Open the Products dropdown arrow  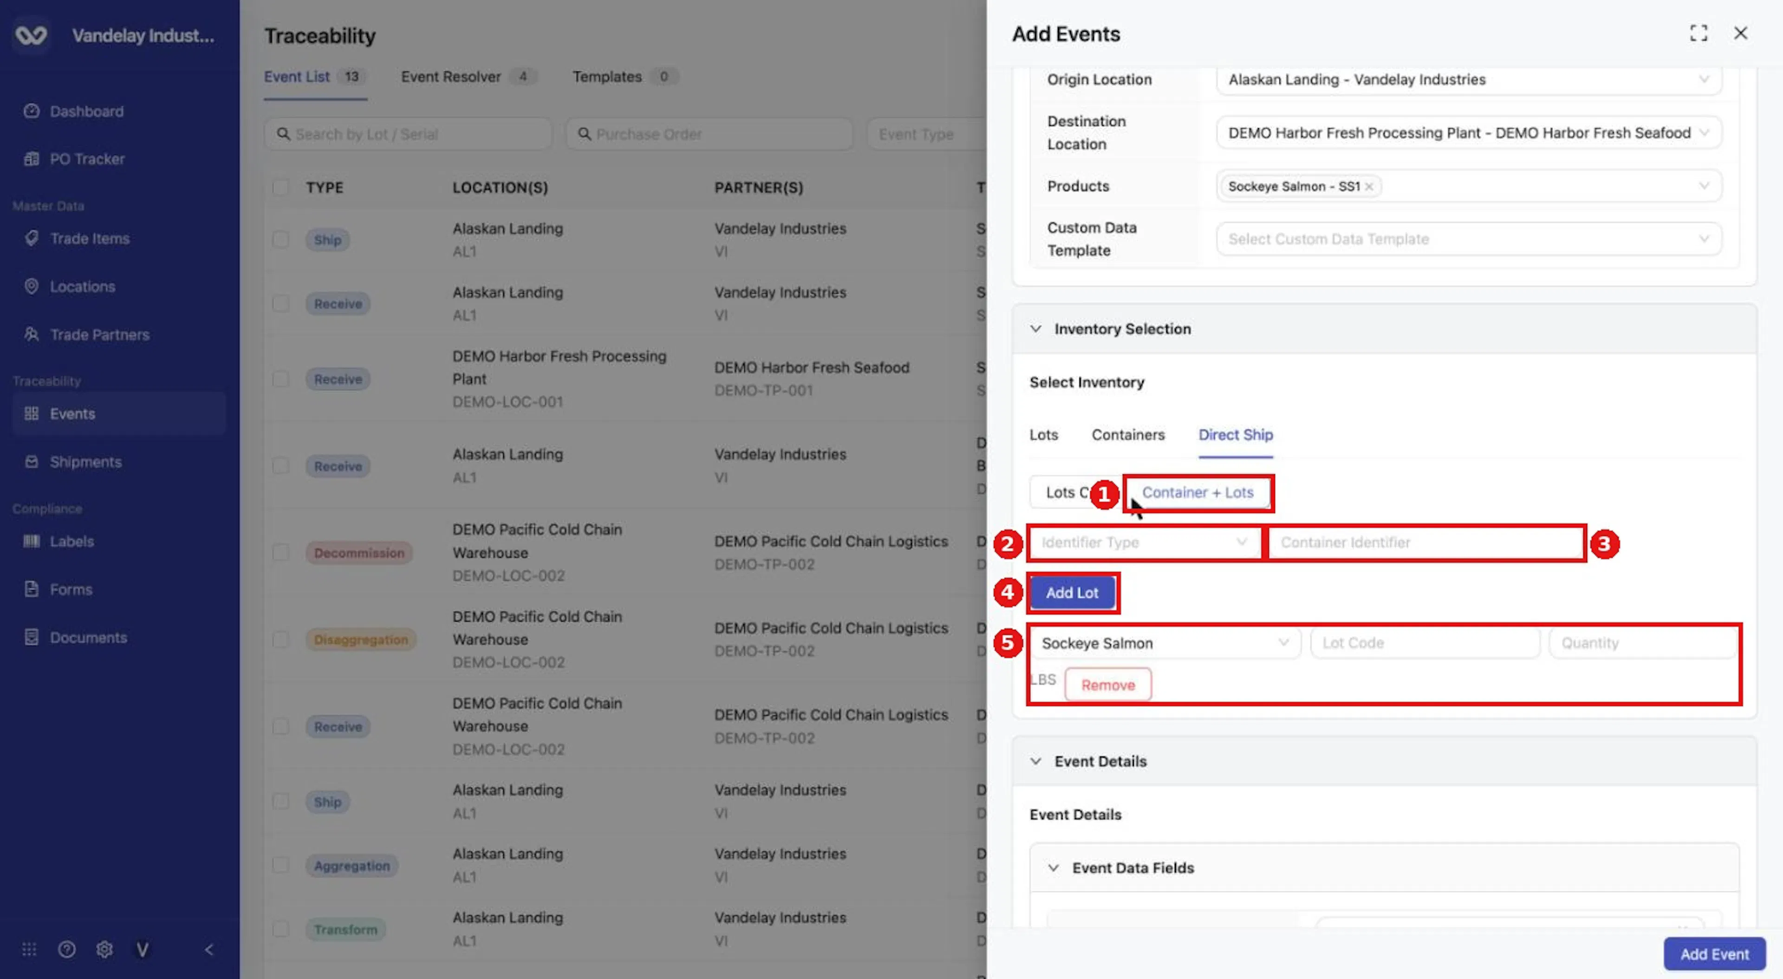(1704, 186)
